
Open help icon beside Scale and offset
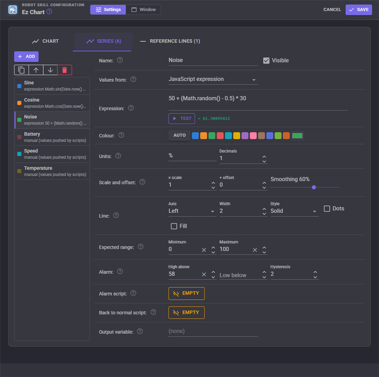tap(142, 182)
